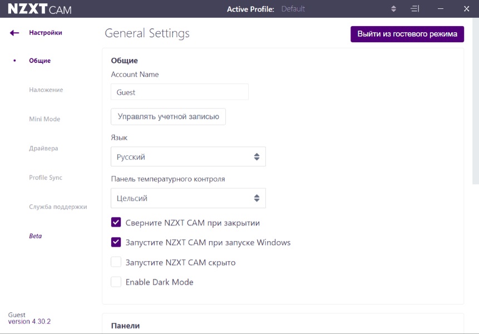The width and height of the screenshot is (479, 334).
Task: Open the Beta settings section
Action: point(36,236)
